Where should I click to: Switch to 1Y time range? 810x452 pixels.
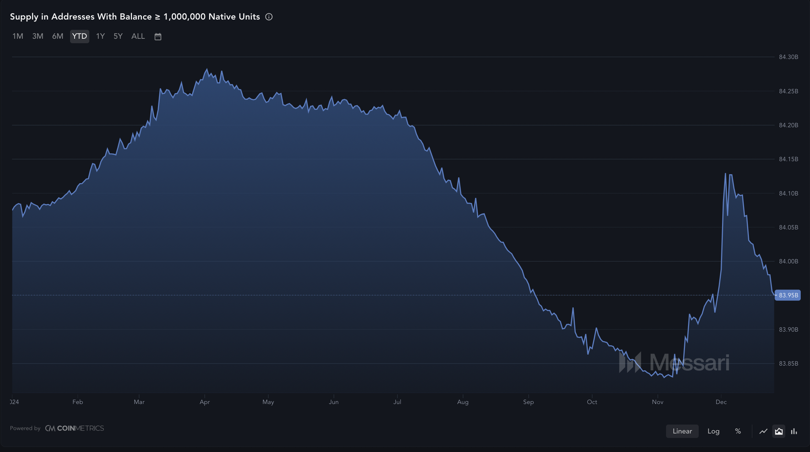pyautogui.click(x=100, y=36)
